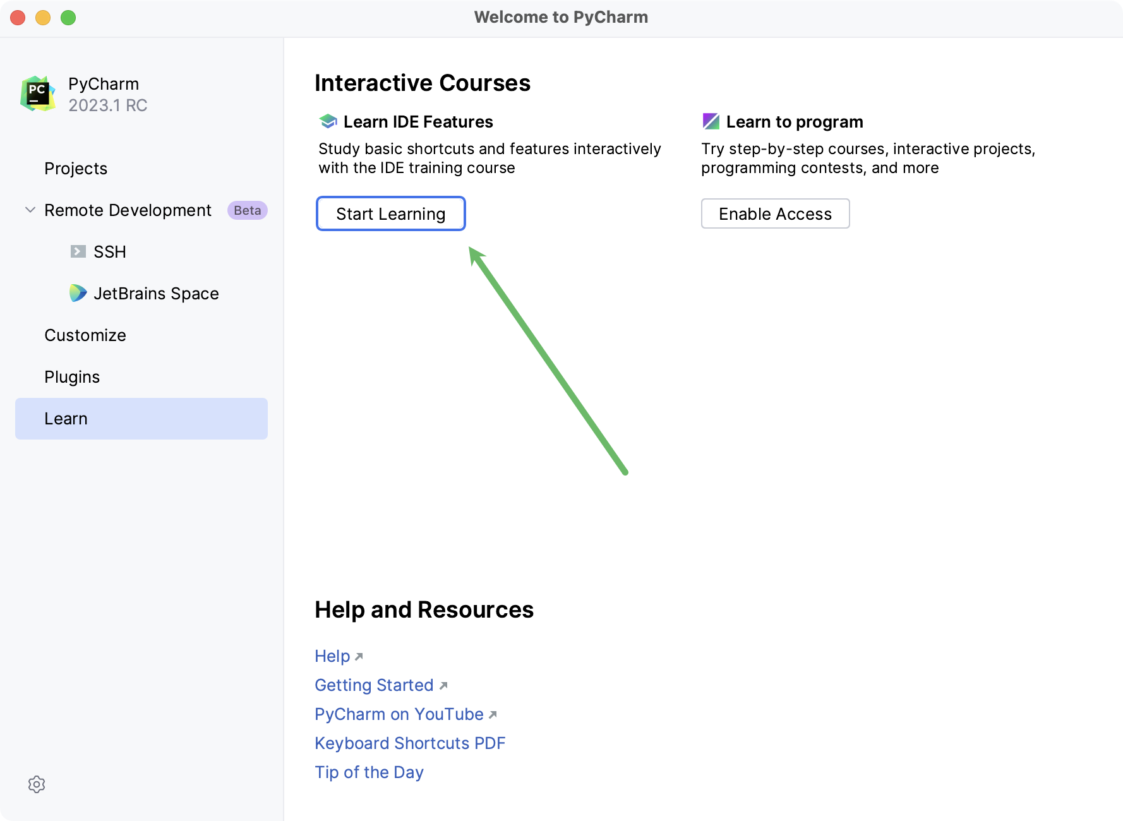The image size is (1123, 821).
Task: Click the external link arrow beside Help
Action: click(x=359, y=657)
